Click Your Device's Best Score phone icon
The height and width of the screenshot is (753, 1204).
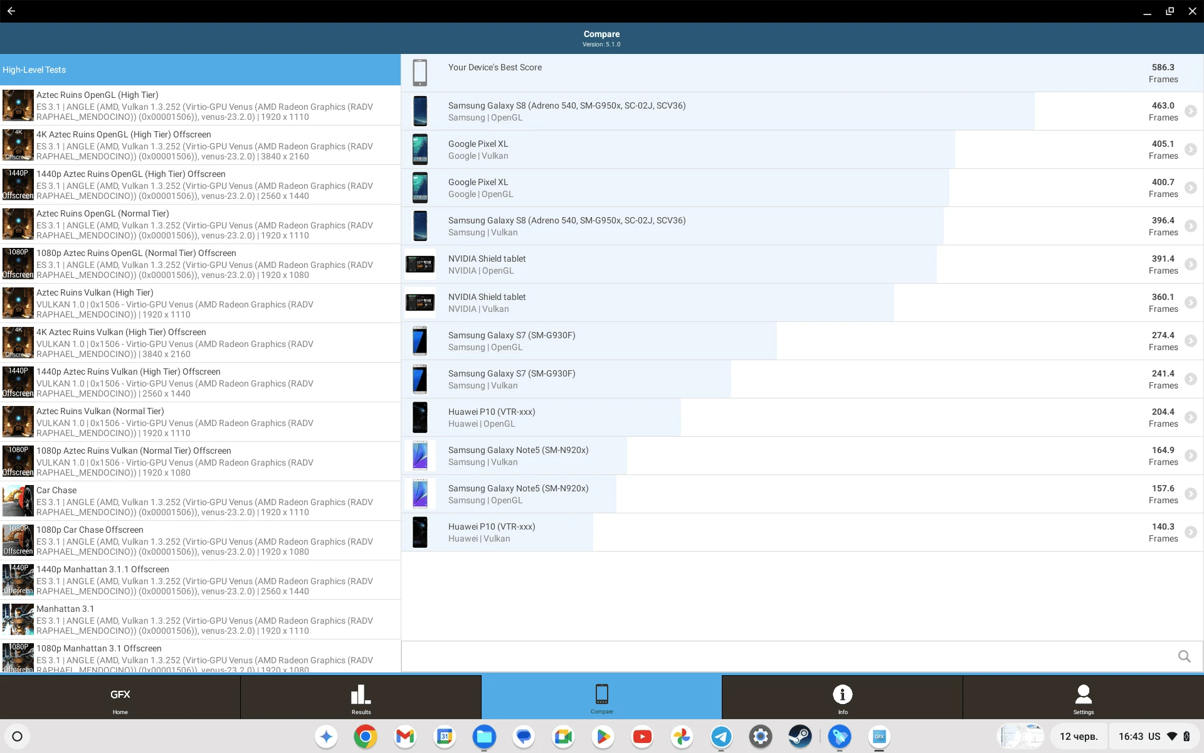coord(420,73)
